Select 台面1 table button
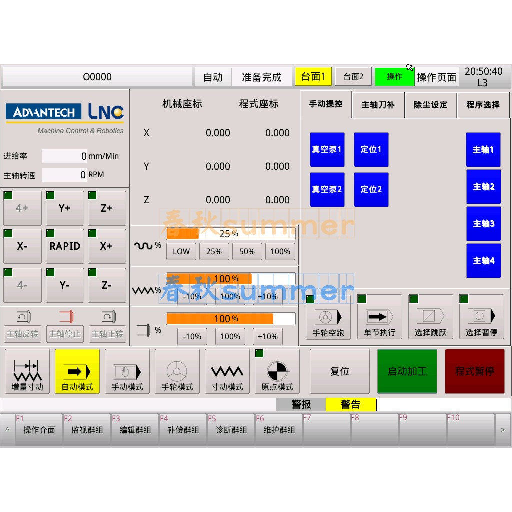Viewport: 512px width, 512px height. pyautogui.click(x=313, y=76)
